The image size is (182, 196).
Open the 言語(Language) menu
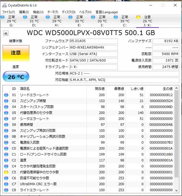coord(107,12)
